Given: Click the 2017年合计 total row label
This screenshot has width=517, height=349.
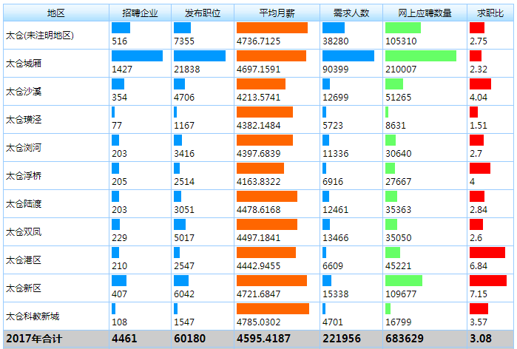Looking at the screenshot, I should pos(34,339).
